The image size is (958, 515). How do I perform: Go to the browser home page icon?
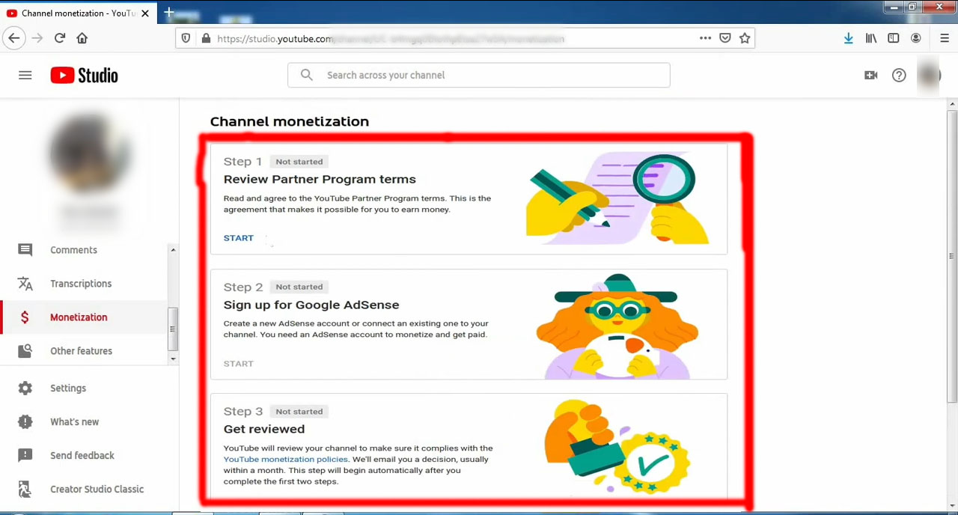pyautogui.click(x=82, y=38)
